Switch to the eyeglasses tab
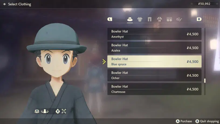Image resolution: width=220 pixels, height=124 pixels. pyautogui.click(x=179, y=19)
